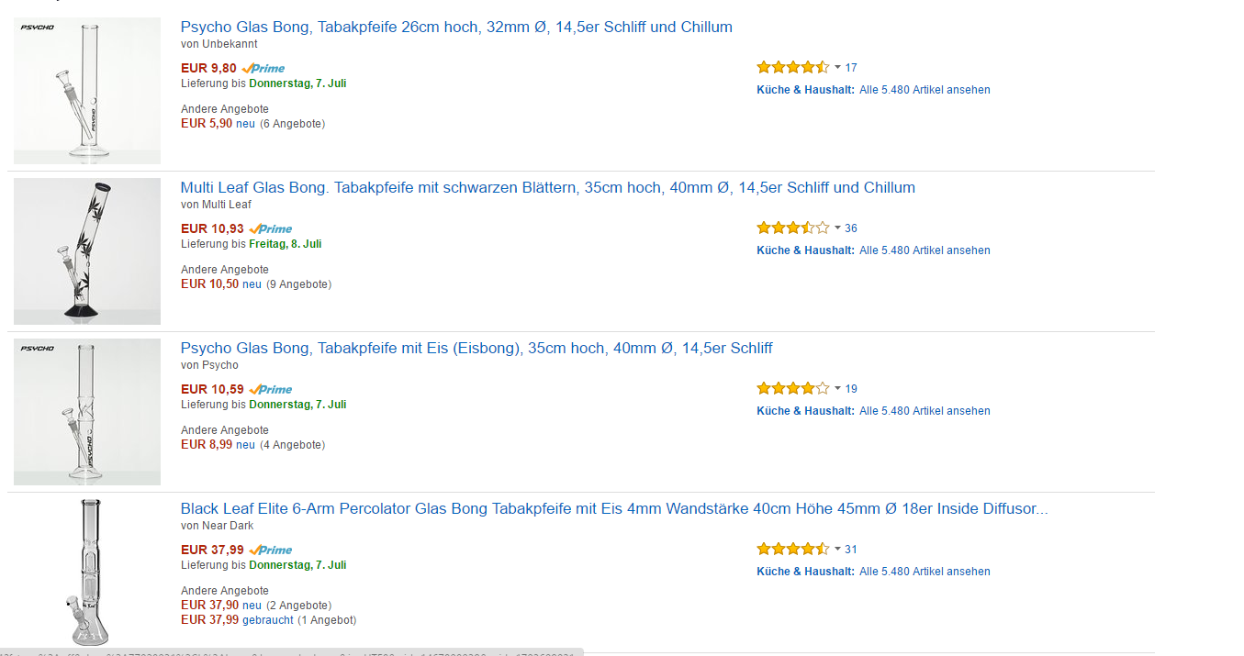Click Küche & Haushalt link for first item
Screen dimensions: 1244x656
click(805, 90)
